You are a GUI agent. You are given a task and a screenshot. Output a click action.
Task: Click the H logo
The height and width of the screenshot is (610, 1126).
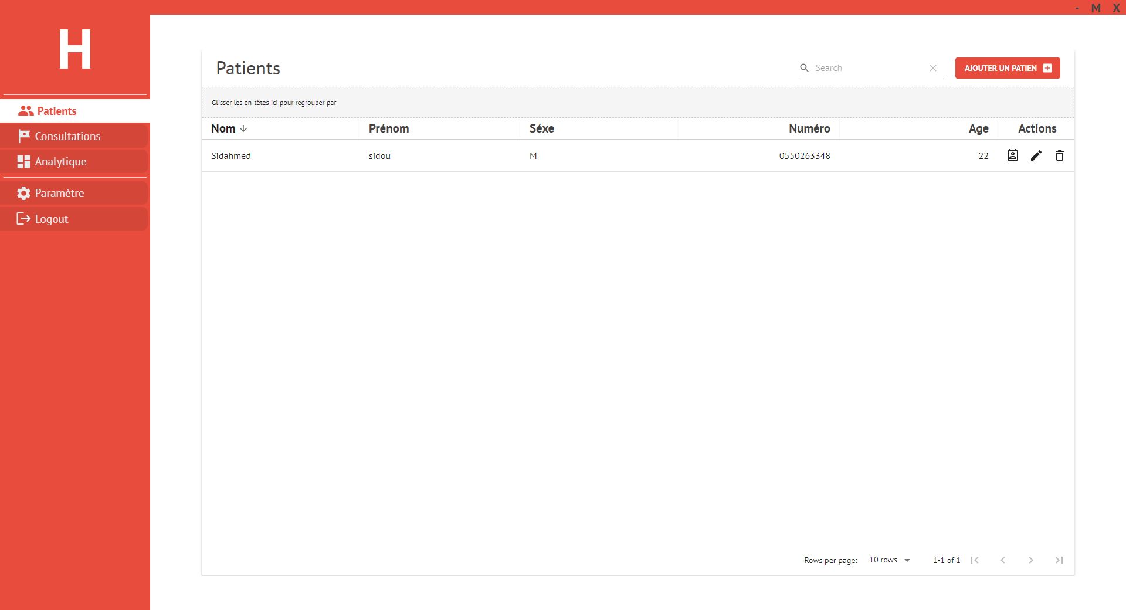tap(75, 50)
